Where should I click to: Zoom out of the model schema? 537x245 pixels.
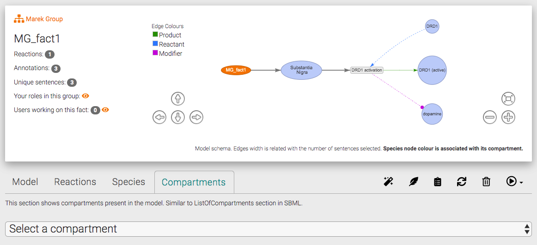[490, 117]
